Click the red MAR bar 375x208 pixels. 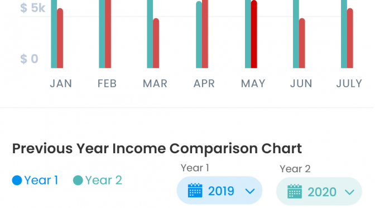(x=156, y=43)
